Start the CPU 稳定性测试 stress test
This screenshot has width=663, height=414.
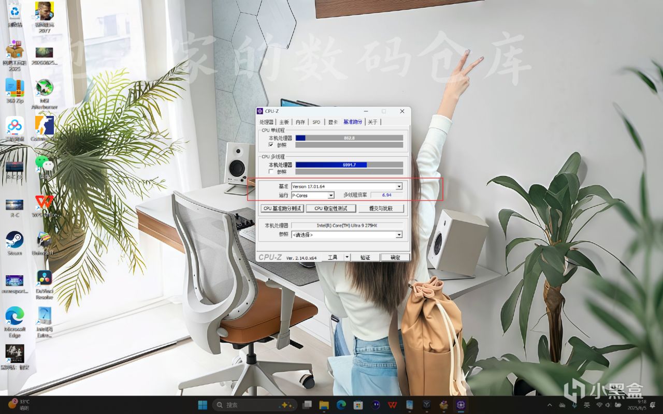(331, 209)
